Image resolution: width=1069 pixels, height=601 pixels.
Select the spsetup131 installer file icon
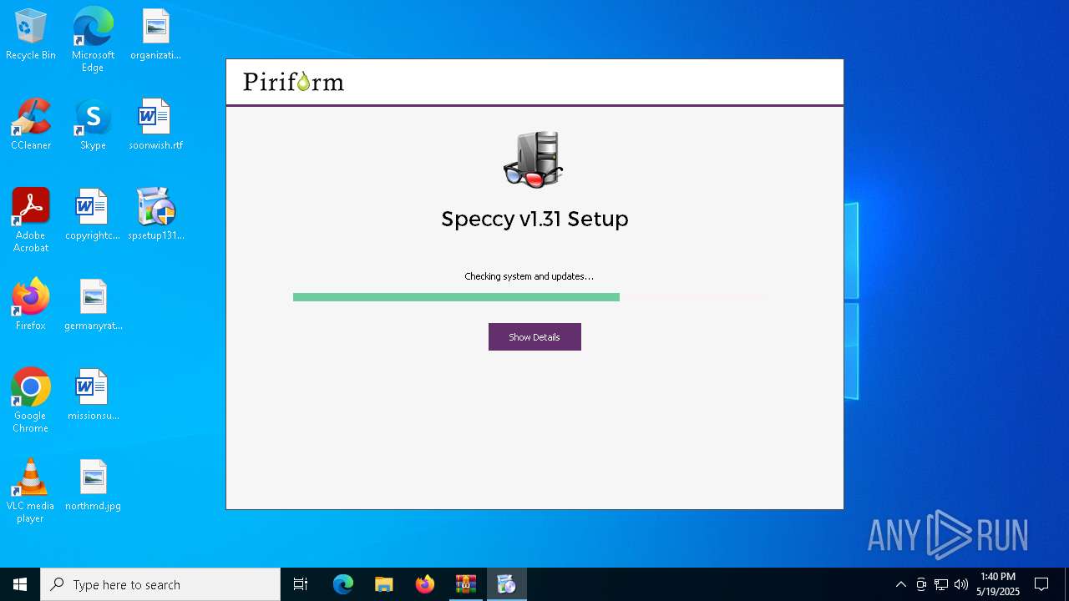[x=155, y=215]
